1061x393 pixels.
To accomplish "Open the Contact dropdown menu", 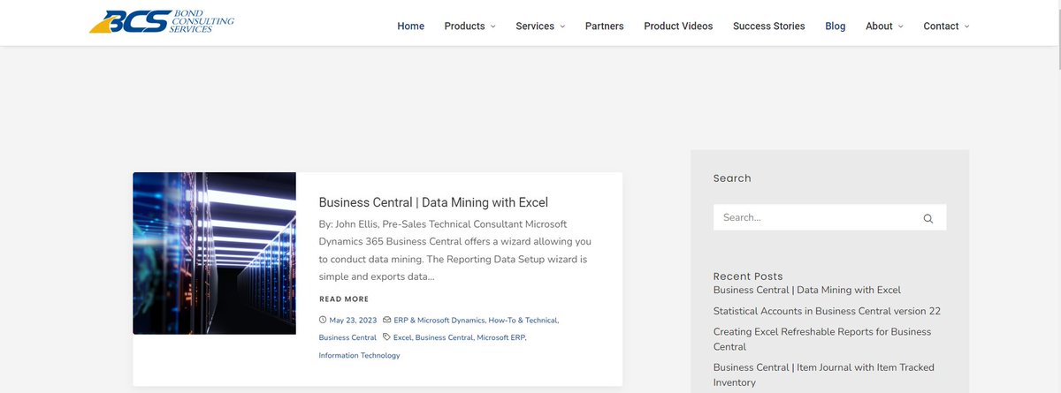I will click(946, 26).
